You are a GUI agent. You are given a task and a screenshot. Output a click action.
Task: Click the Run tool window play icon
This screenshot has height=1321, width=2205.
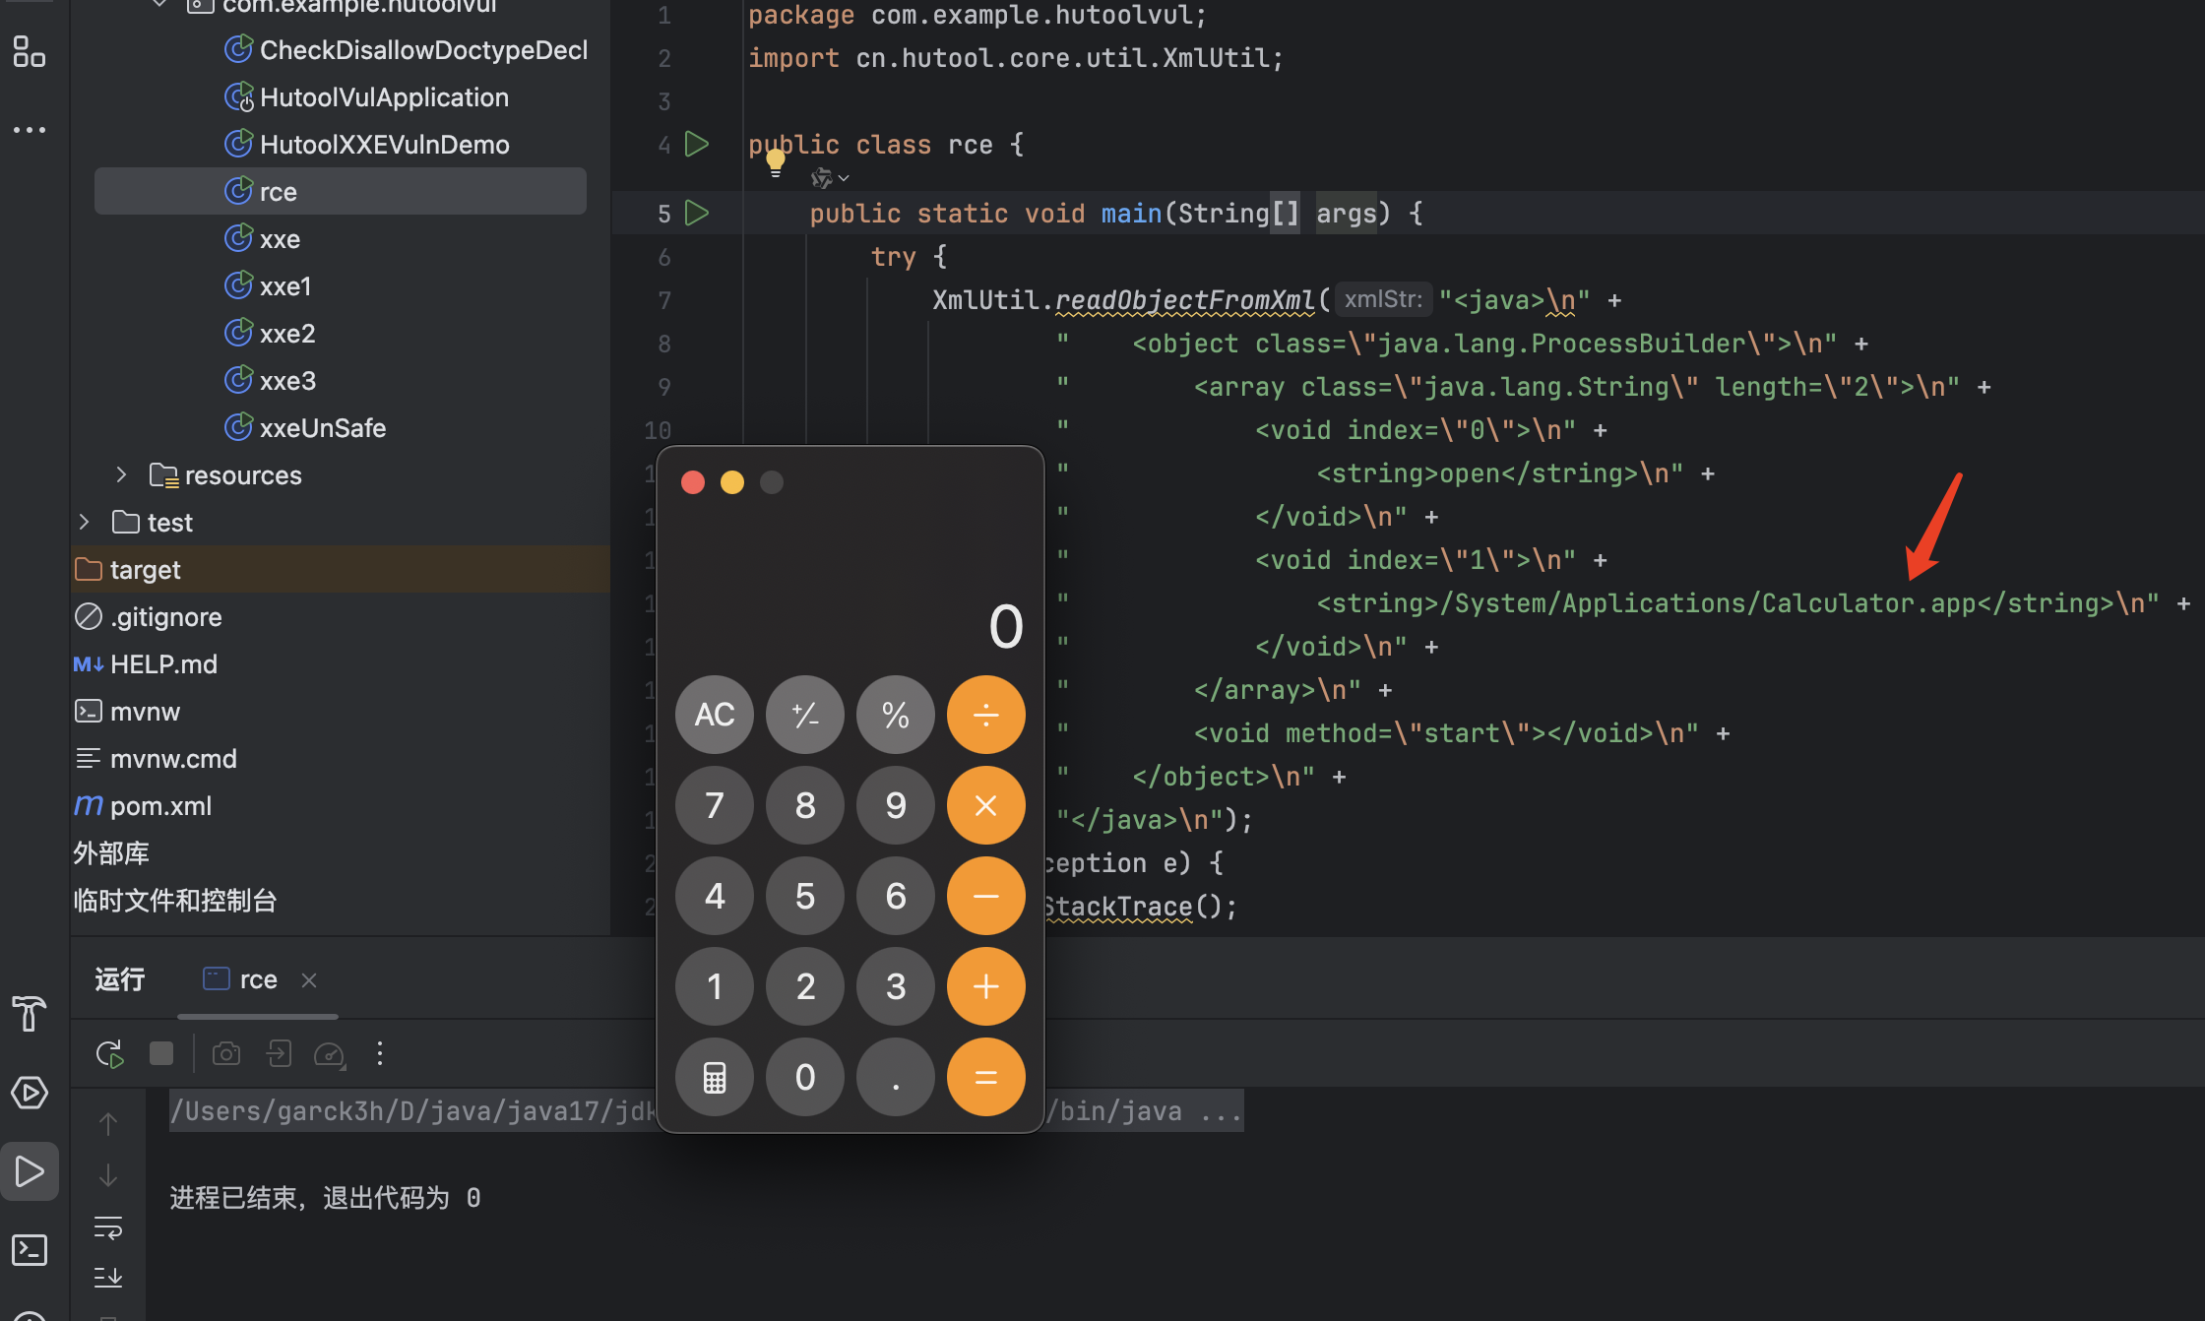pos(30,1171)
